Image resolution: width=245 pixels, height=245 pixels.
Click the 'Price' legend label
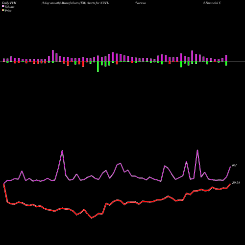[8, 11]
